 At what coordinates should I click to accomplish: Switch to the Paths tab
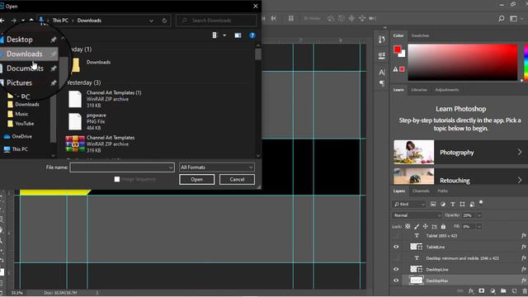[442, 191]
